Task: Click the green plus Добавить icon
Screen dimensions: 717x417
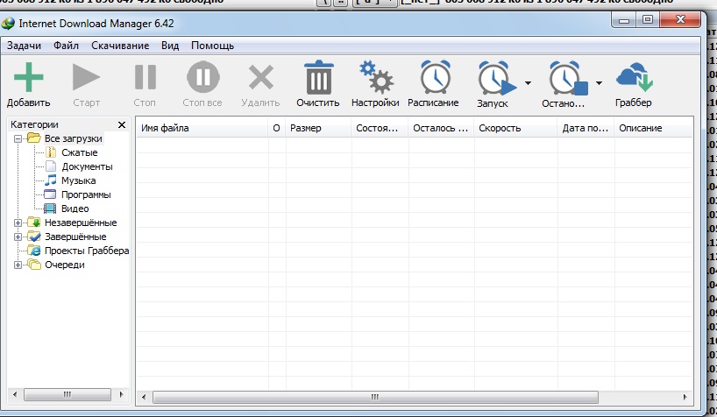Action: click(28, 77)
